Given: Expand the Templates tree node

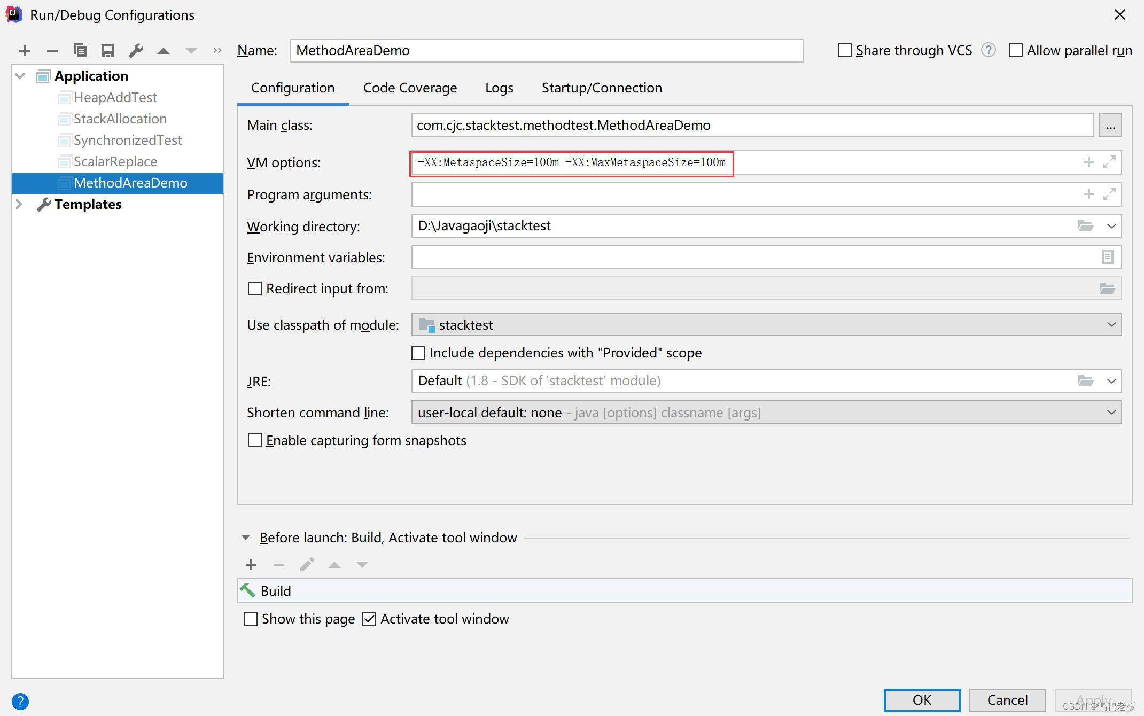Looking at the screenshot, I should 19,204.
